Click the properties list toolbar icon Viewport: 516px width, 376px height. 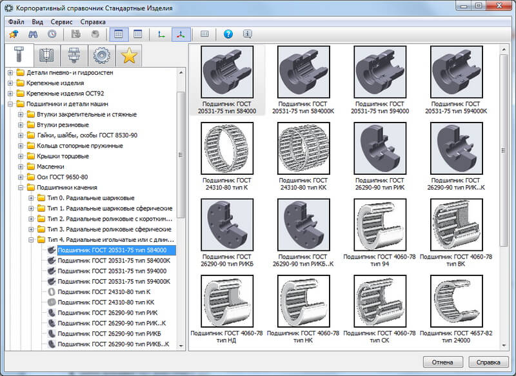[x=204, y=34]
